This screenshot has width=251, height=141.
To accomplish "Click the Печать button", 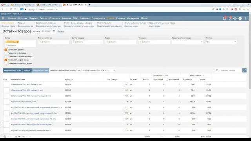I will tap(27, 70).
